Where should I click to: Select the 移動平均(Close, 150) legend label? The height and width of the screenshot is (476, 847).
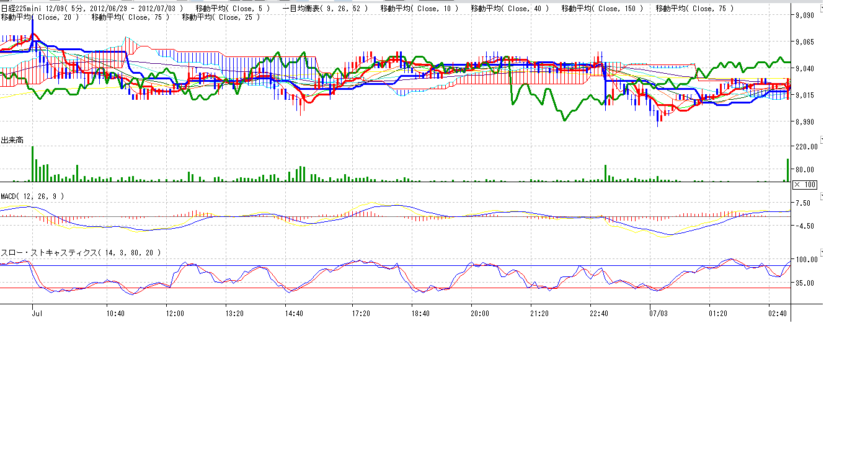click(x=602, y=8)
